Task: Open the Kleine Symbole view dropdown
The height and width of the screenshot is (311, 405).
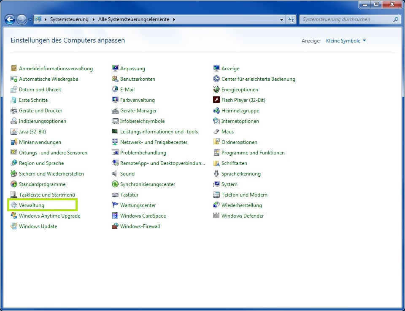Action: pyautogui.click(x=346, y=41)
